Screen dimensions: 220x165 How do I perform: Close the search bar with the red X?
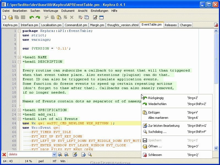[4, 155]
